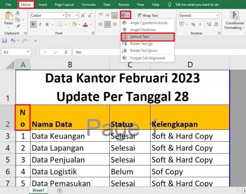Viewport: 246px width, 194px height.
Task: Toggle Underline formatting
Action: [47, 24]
